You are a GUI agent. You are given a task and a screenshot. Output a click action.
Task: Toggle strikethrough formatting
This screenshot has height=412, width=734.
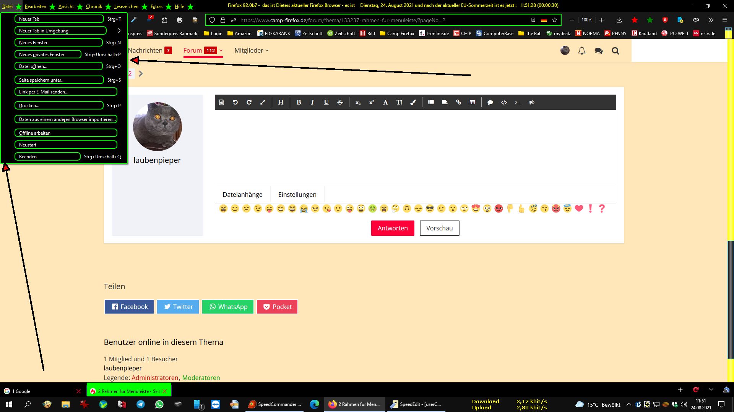340,102
